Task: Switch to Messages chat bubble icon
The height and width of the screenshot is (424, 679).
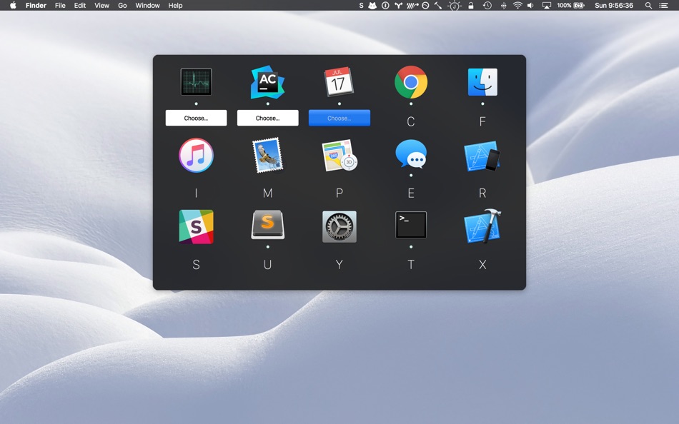Action: coord(411,154)
